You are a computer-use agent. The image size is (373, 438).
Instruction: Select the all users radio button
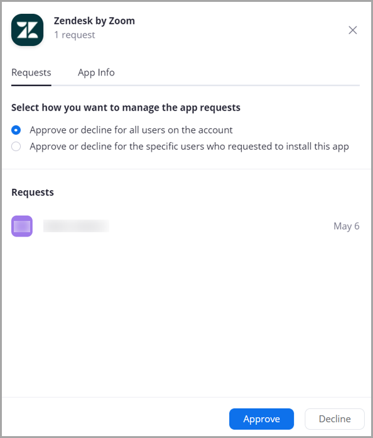pyautogui.click(x=16, y=130)
